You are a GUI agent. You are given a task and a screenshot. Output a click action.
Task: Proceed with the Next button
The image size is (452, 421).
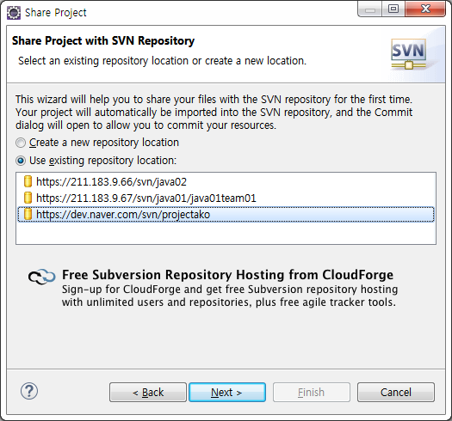point(227,393)
